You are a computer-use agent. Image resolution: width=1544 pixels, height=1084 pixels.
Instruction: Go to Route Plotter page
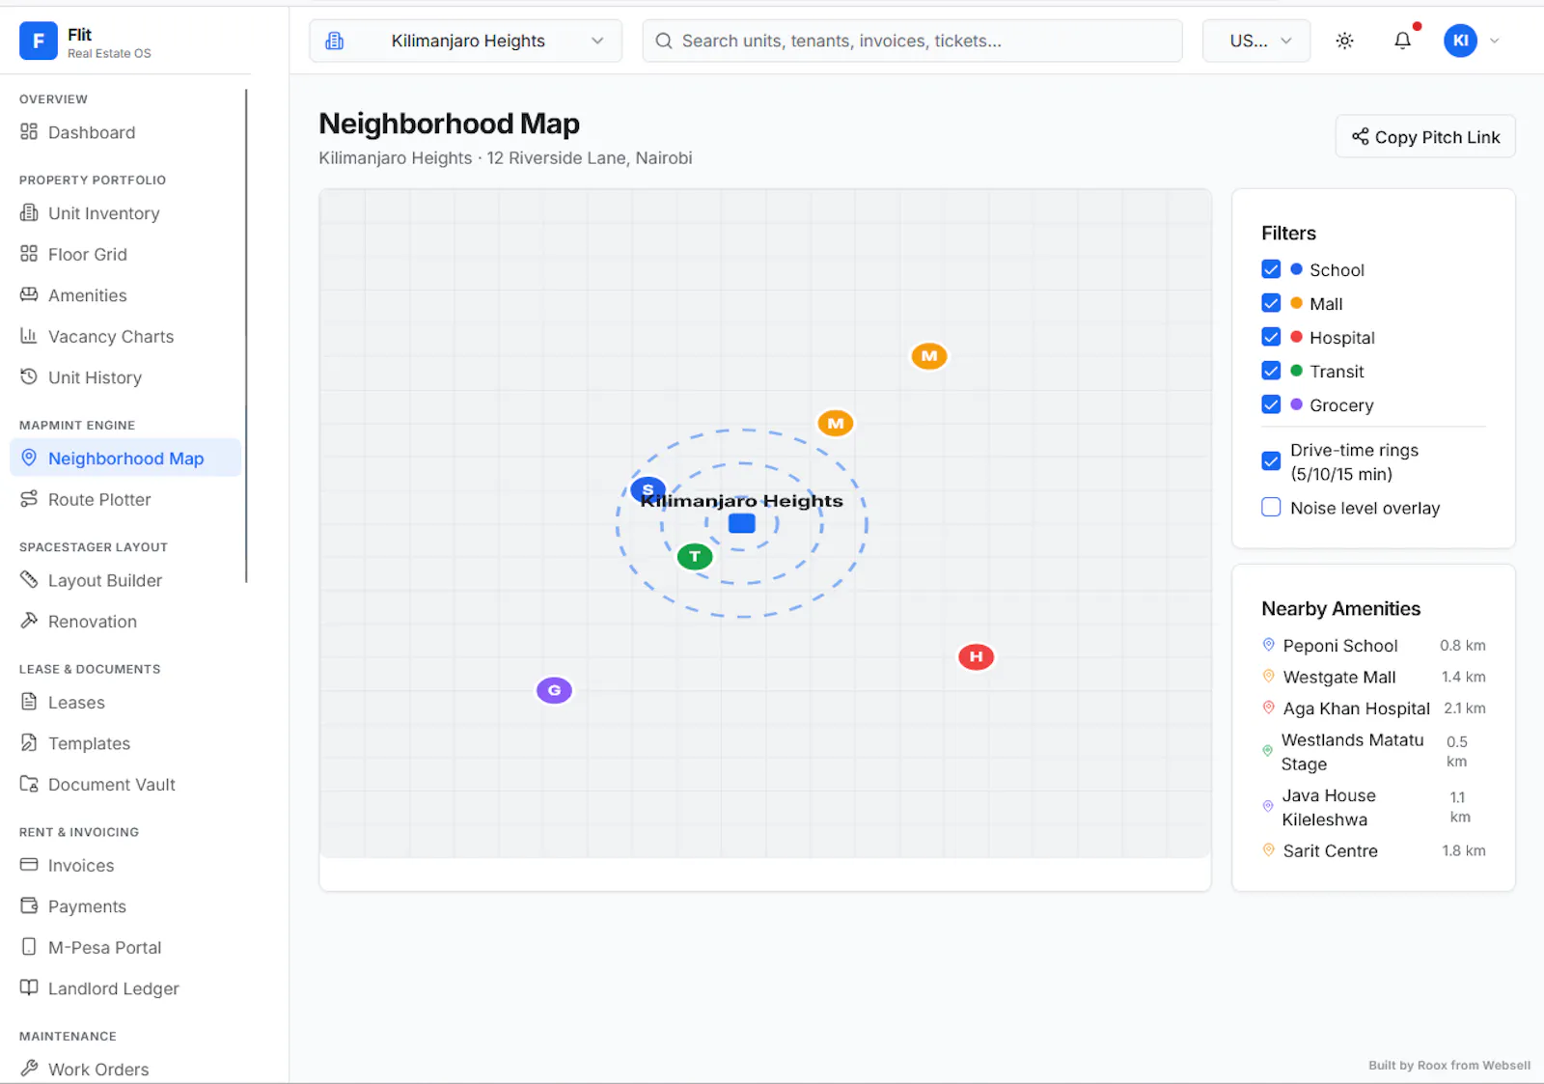point(125,499)
